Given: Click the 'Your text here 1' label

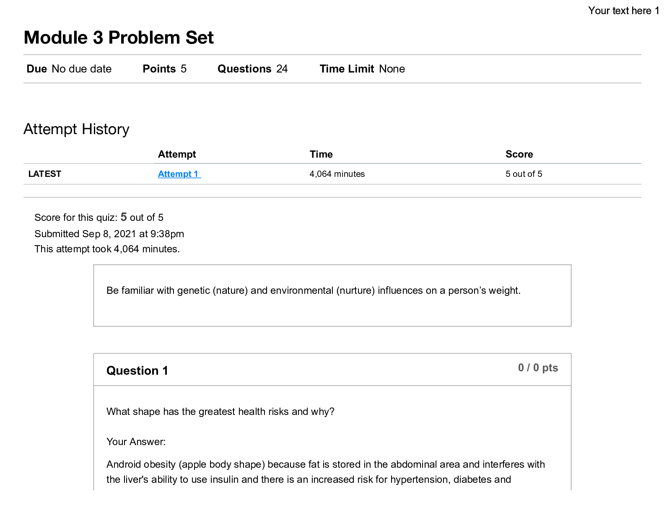Looking at the screenshot, I should point(623,10).
